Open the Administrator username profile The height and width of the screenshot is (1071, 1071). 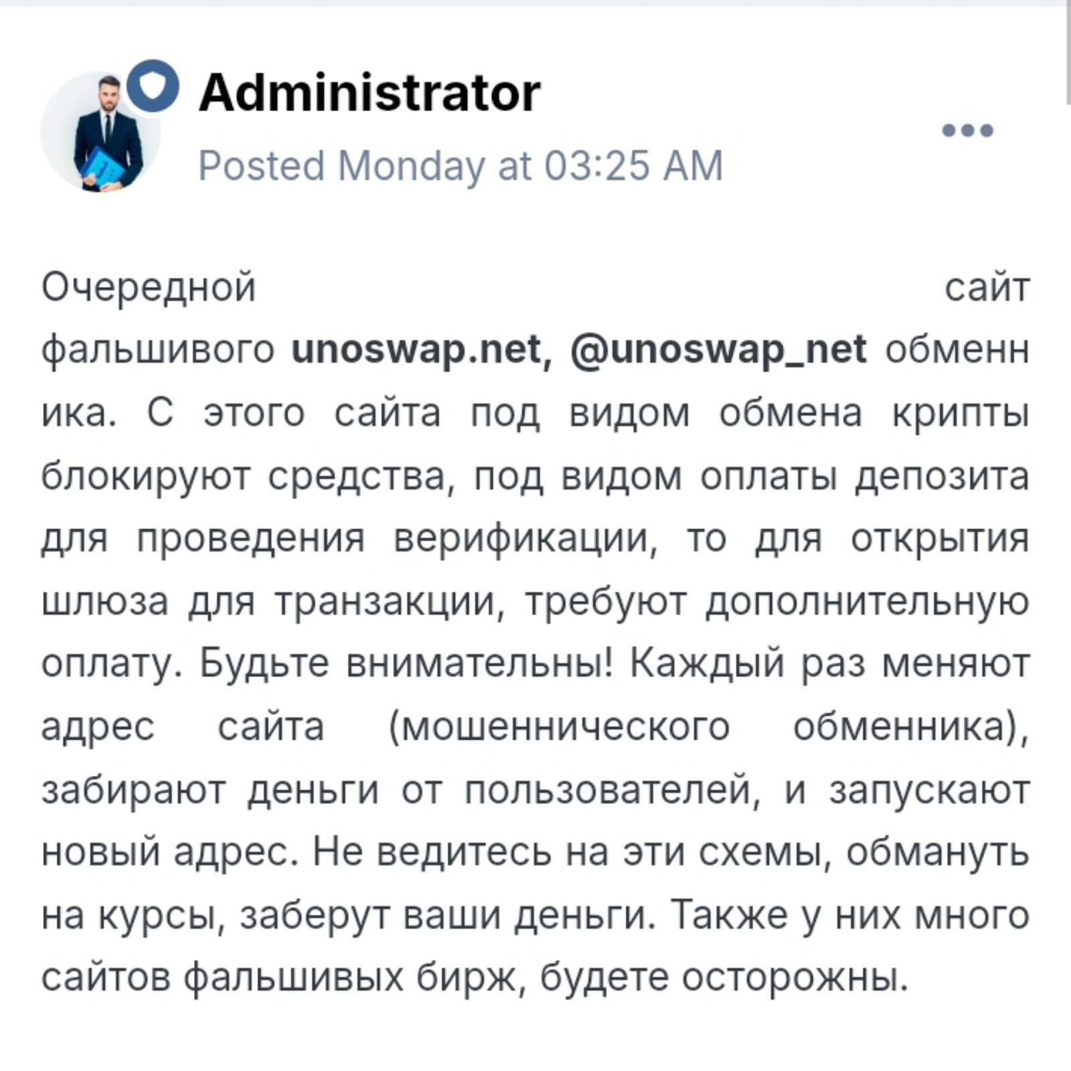(369, 92)
